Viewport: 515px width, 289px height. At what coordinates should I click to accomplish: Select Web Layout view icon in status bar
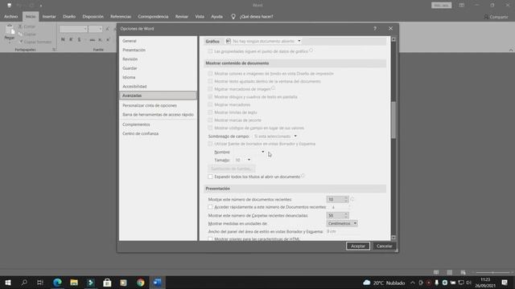click(463, 273)
